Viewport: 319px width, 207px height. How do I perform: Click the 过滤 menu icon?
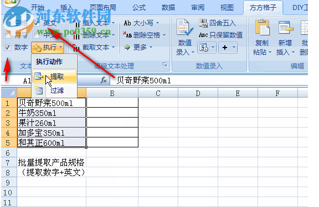click(x=39, y=90)
